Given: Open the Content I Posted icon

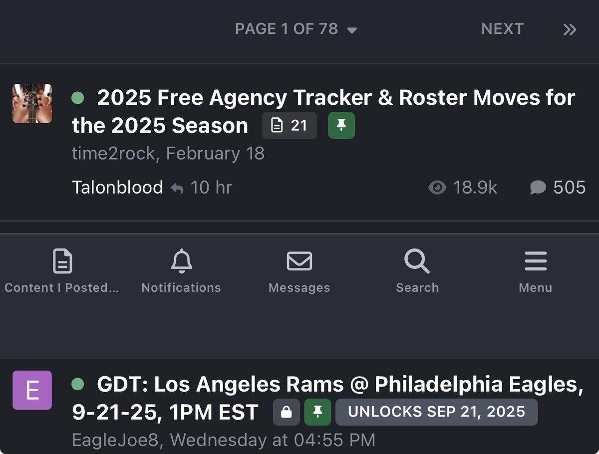Looking at the screenshot, I should click(x=62, y=261).
